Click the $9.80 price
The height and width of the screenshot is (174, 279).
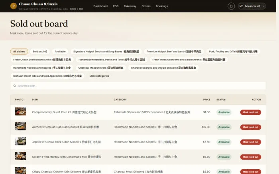click(x=206, y=157)
